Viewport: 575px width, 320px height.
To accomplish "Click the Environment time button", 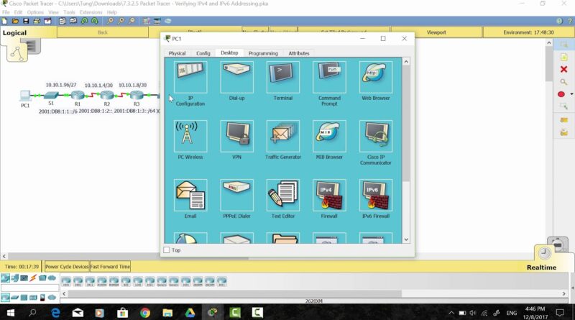I will point(528,32).
